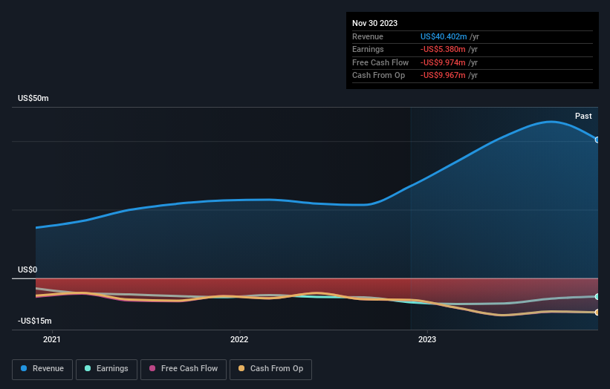610x389 pixels.
Task: Click the -US$5.380m earnings value
Action: pyautogui.click(x=443, y=49)
